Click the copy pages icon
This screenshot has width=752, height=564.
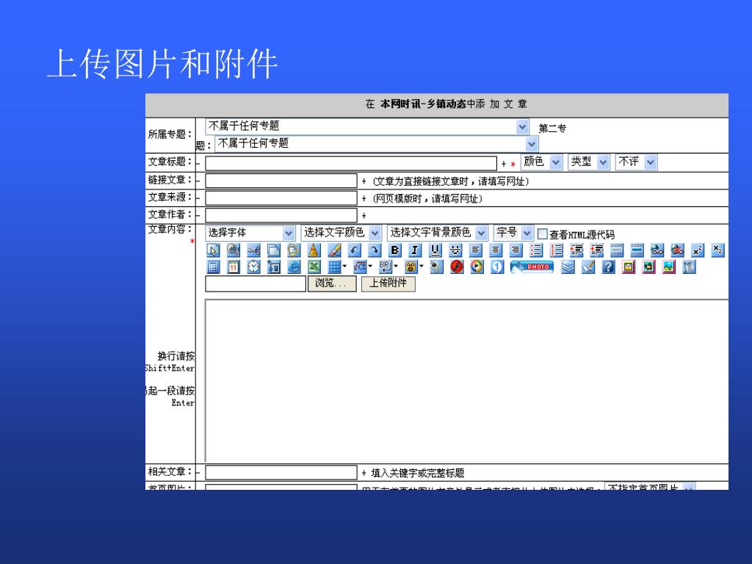point(274,250)
